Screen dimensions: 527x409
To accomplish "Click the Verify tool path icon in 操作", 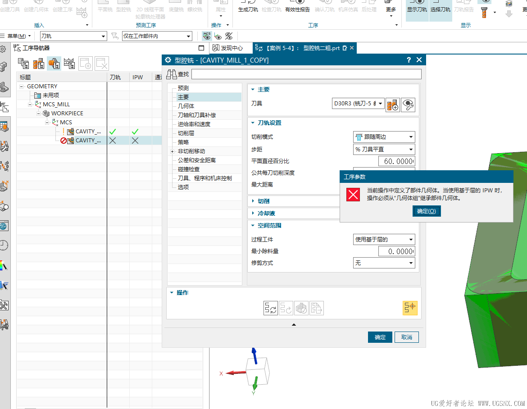I will 301,308.
